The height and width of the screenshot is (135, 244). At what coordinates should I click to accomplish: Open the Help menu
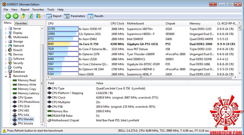coord(60,9)
